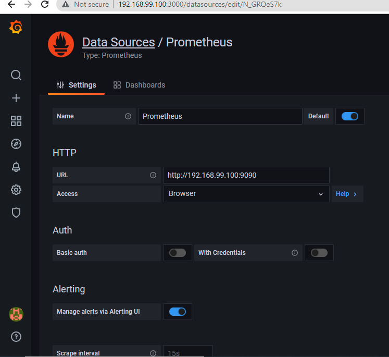Enable the Basic auth toggle
This screenshot has height=357, width=389.
[x=177, y=253]
